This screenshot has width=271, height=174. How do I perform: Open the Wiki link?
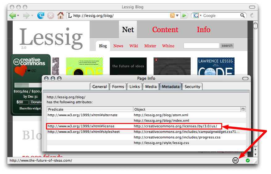tap(134, 46)
